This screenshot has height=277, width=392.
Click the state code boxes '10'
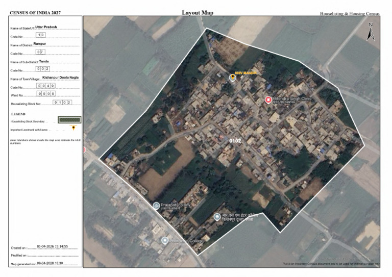tap(41, 35)
